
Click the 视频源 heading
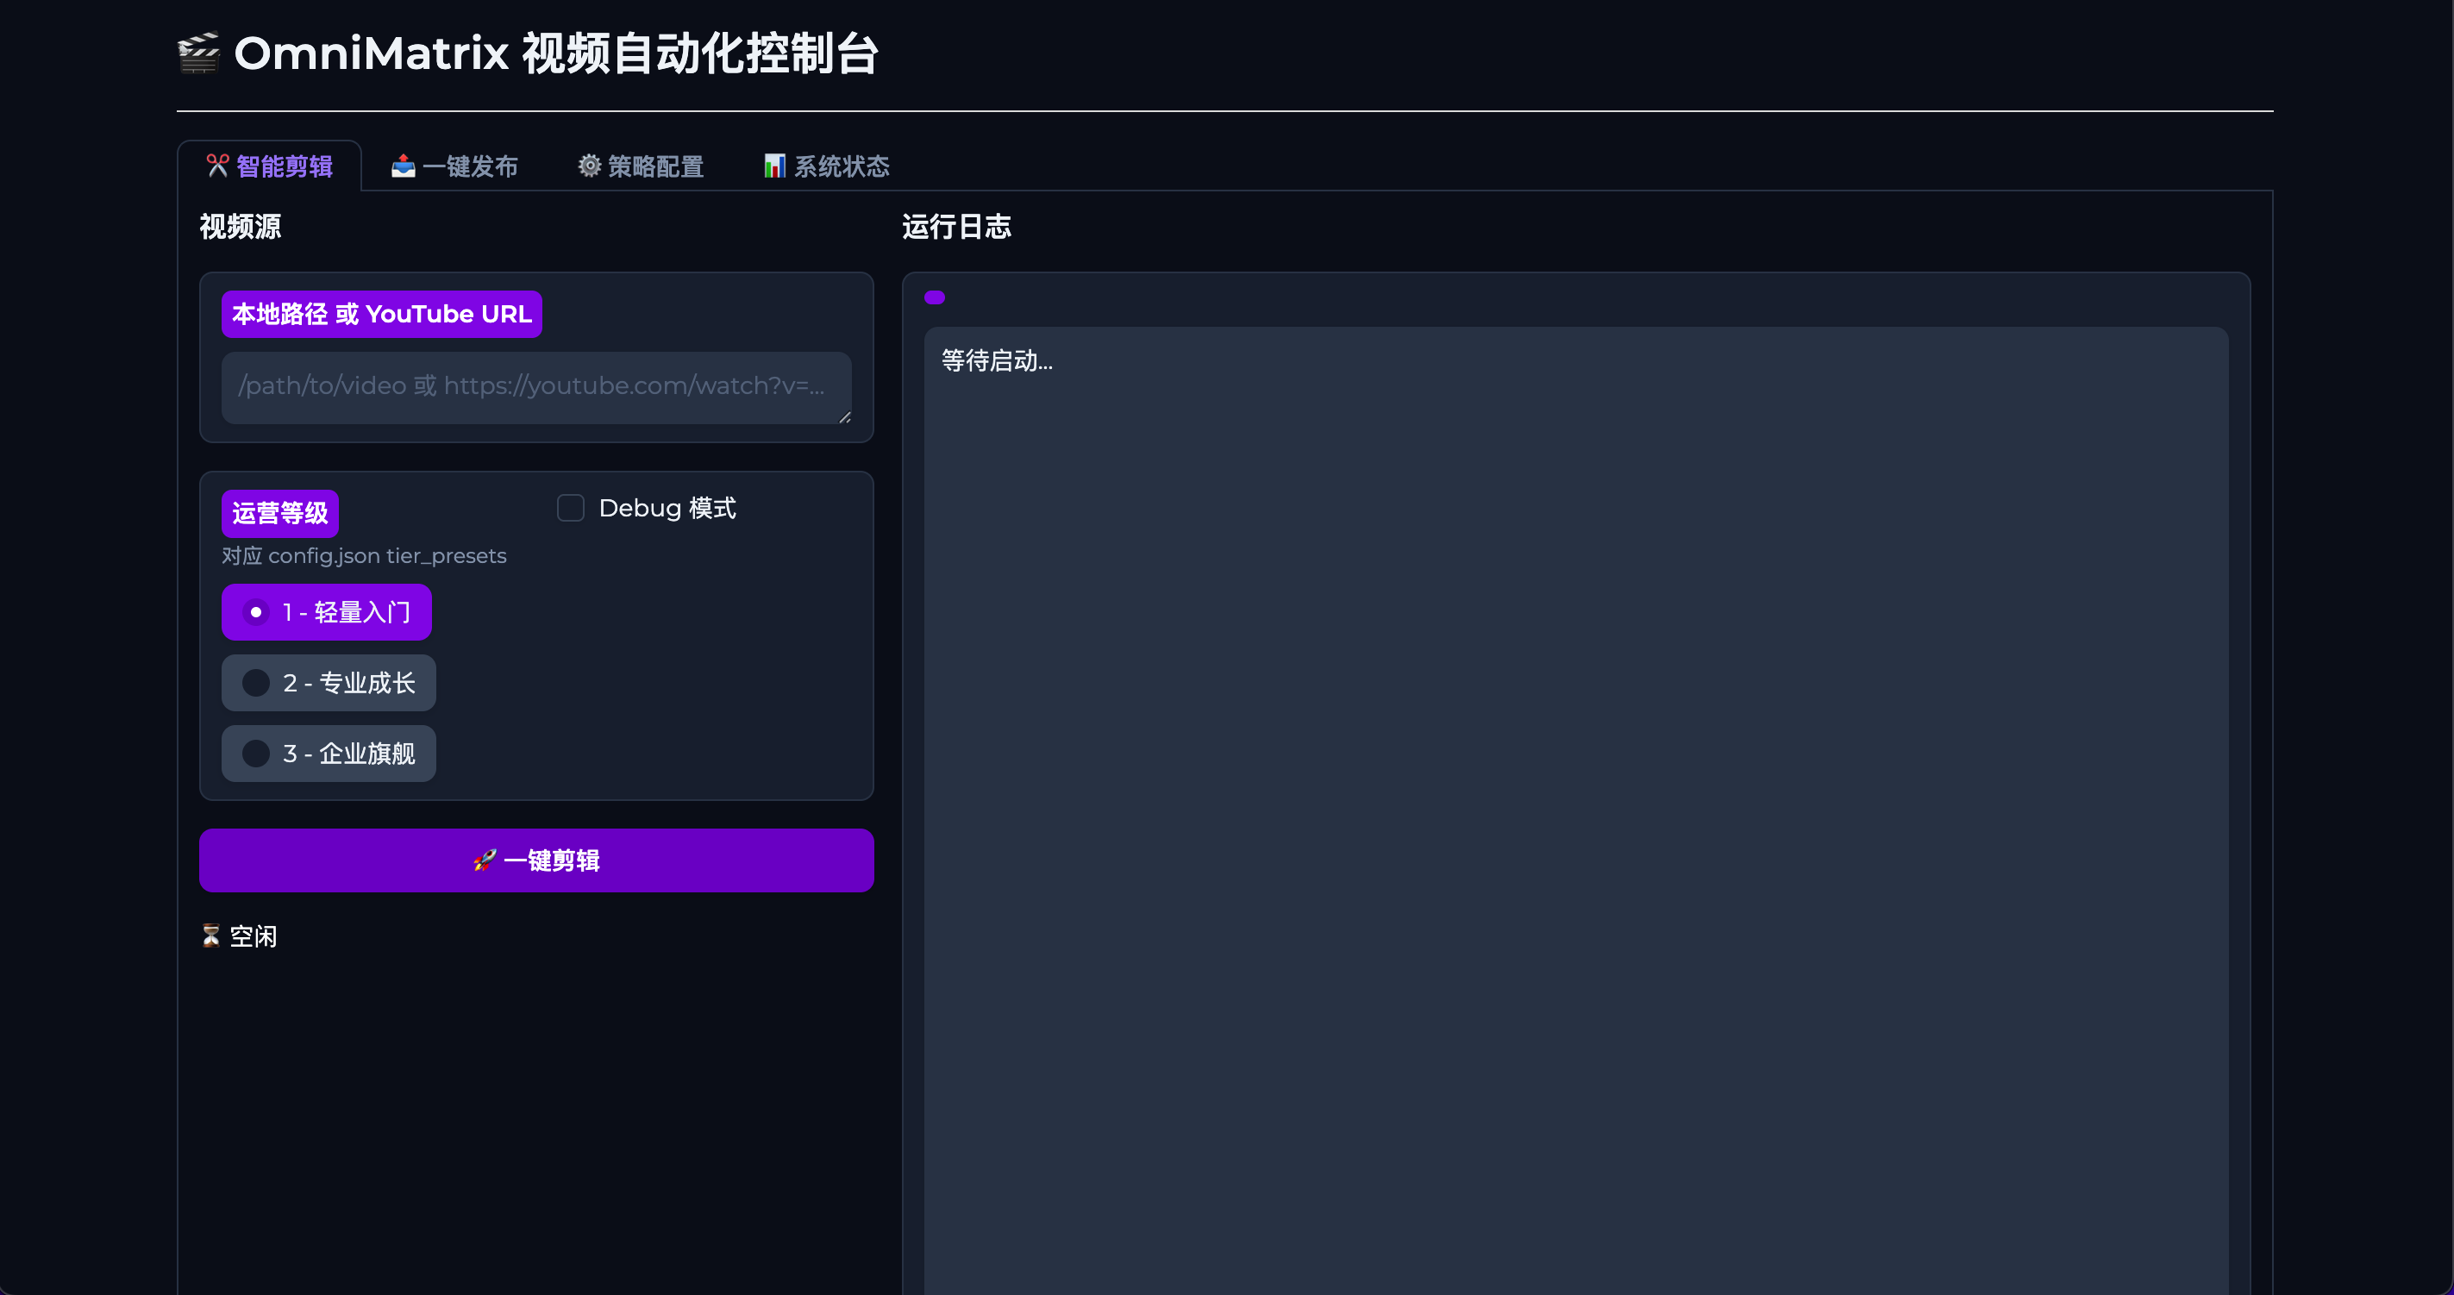point(240,227)
